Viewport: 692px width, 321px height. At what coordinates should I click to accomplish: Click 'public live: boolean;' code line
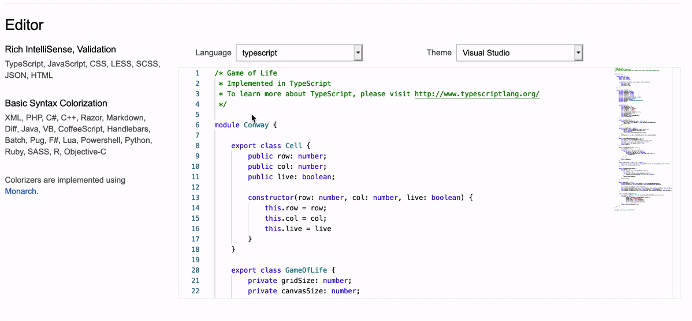[291, 177]
